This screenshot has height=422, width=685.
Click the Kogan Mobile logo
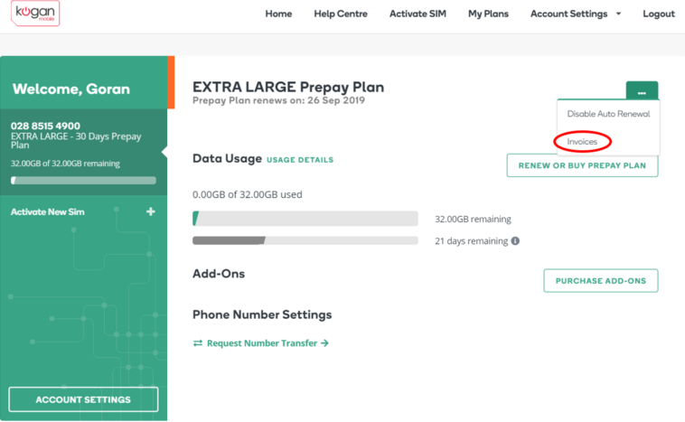37,13
